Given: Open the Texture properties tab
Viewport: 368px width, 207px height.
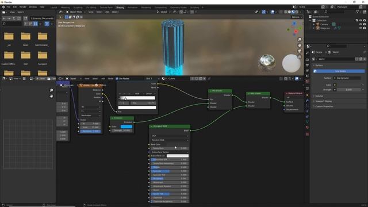Looking at the screenshot, I should (x=307, y=134).
